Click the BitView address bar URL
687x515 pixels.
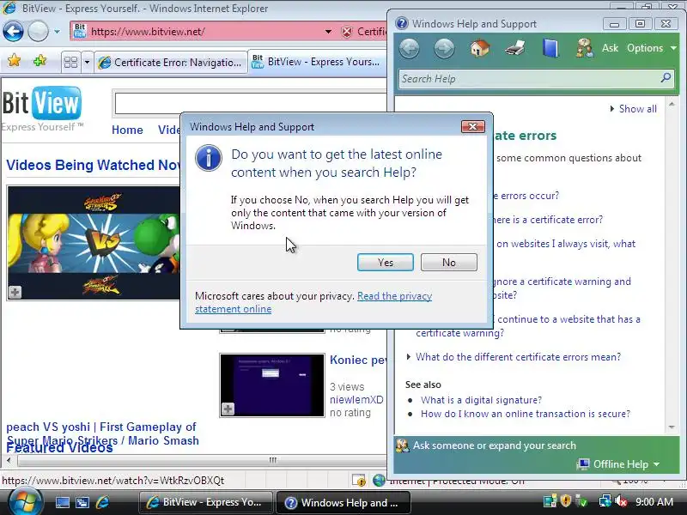pos(148,32)
